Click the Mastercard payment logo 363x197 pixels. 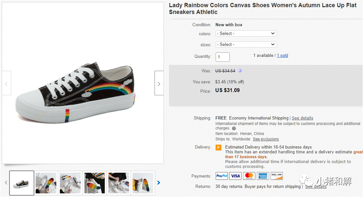(249, 176)
